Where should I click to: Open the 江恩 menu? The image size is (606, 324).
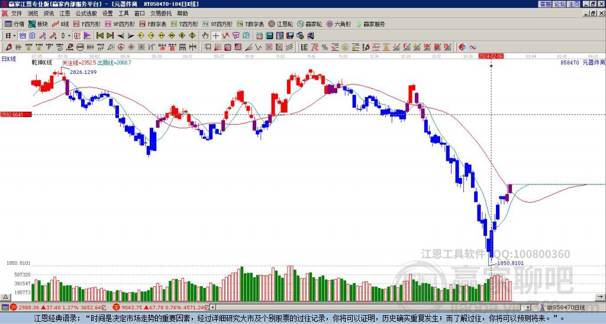click(x=65, y=14)
